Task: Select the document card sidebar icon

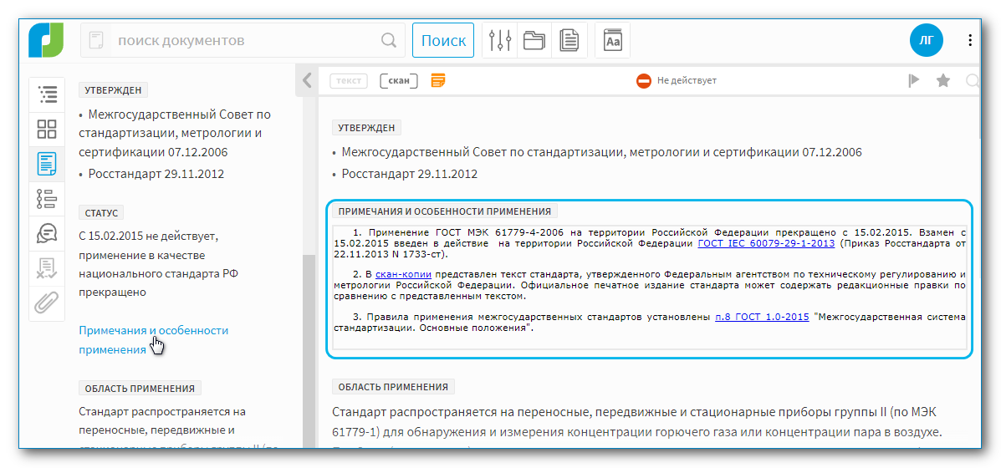Action: coord(47,164)
